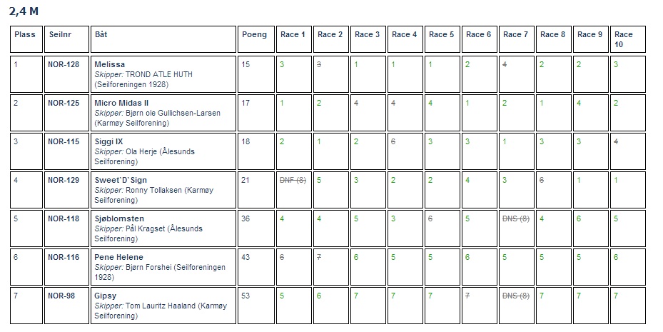
Task: Click Gipsy's total points 53
Action: (x=246, y=296)
